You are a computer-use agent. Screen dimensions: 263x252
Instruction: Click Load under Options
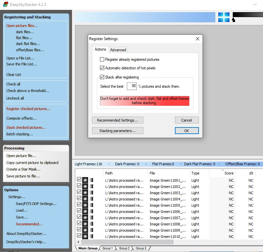21,210
